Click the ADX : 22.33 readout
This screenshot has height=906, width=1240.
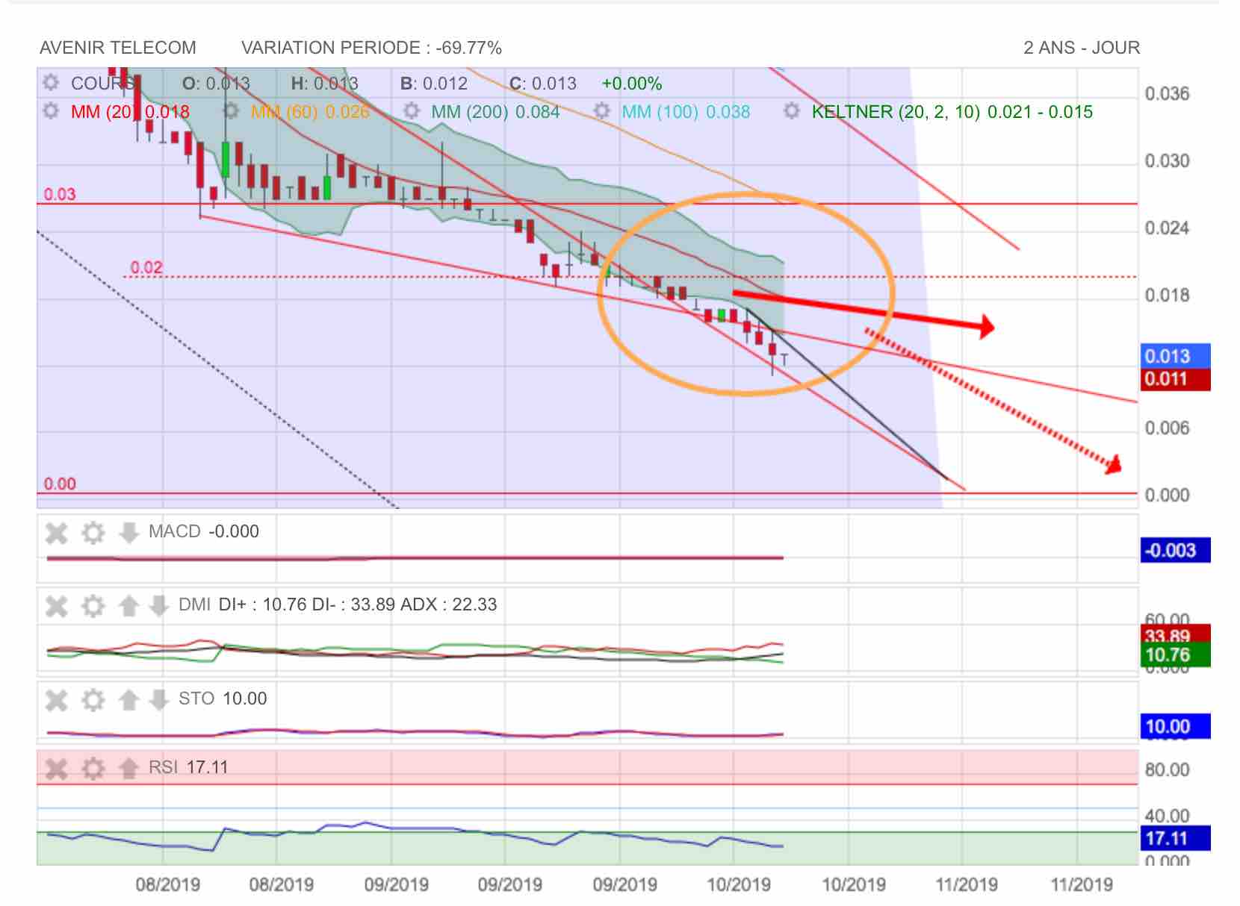[x=449, y=604]
